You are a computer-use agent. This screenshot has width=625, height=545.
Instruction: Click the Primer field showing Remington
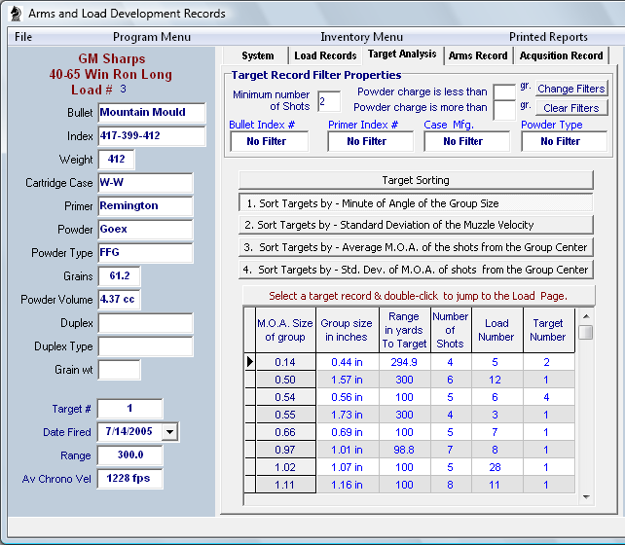point(145,206)
